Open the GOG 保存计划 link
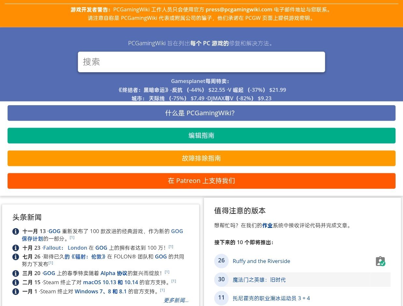 pos(33,238)
